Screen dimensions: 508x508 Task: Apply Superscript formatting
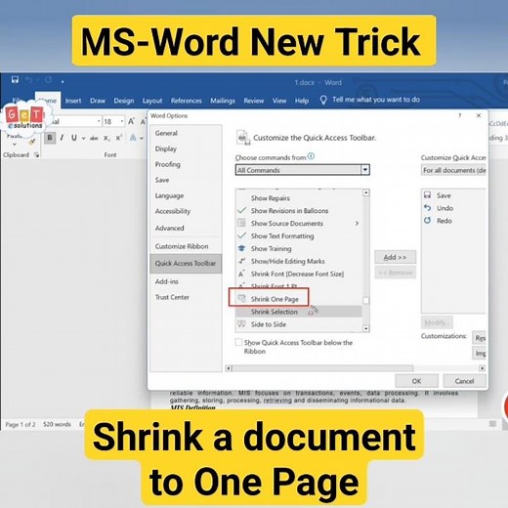point(119,138)
